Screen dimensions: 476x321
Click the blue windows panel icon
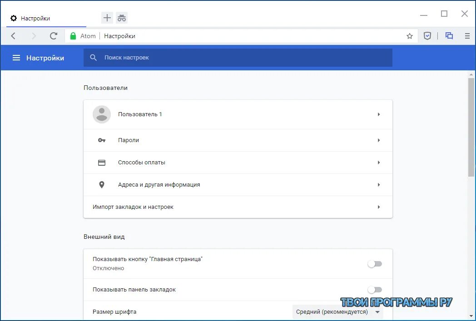click(x=449, y=36)
